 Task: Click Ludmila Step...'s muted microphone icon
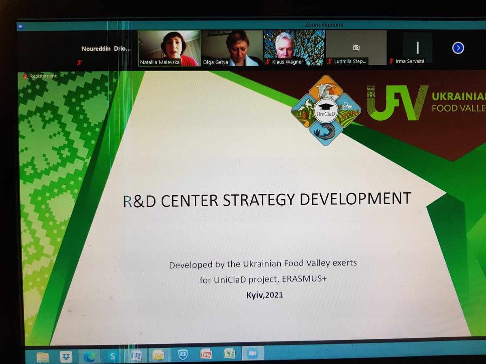pos(330,61)
